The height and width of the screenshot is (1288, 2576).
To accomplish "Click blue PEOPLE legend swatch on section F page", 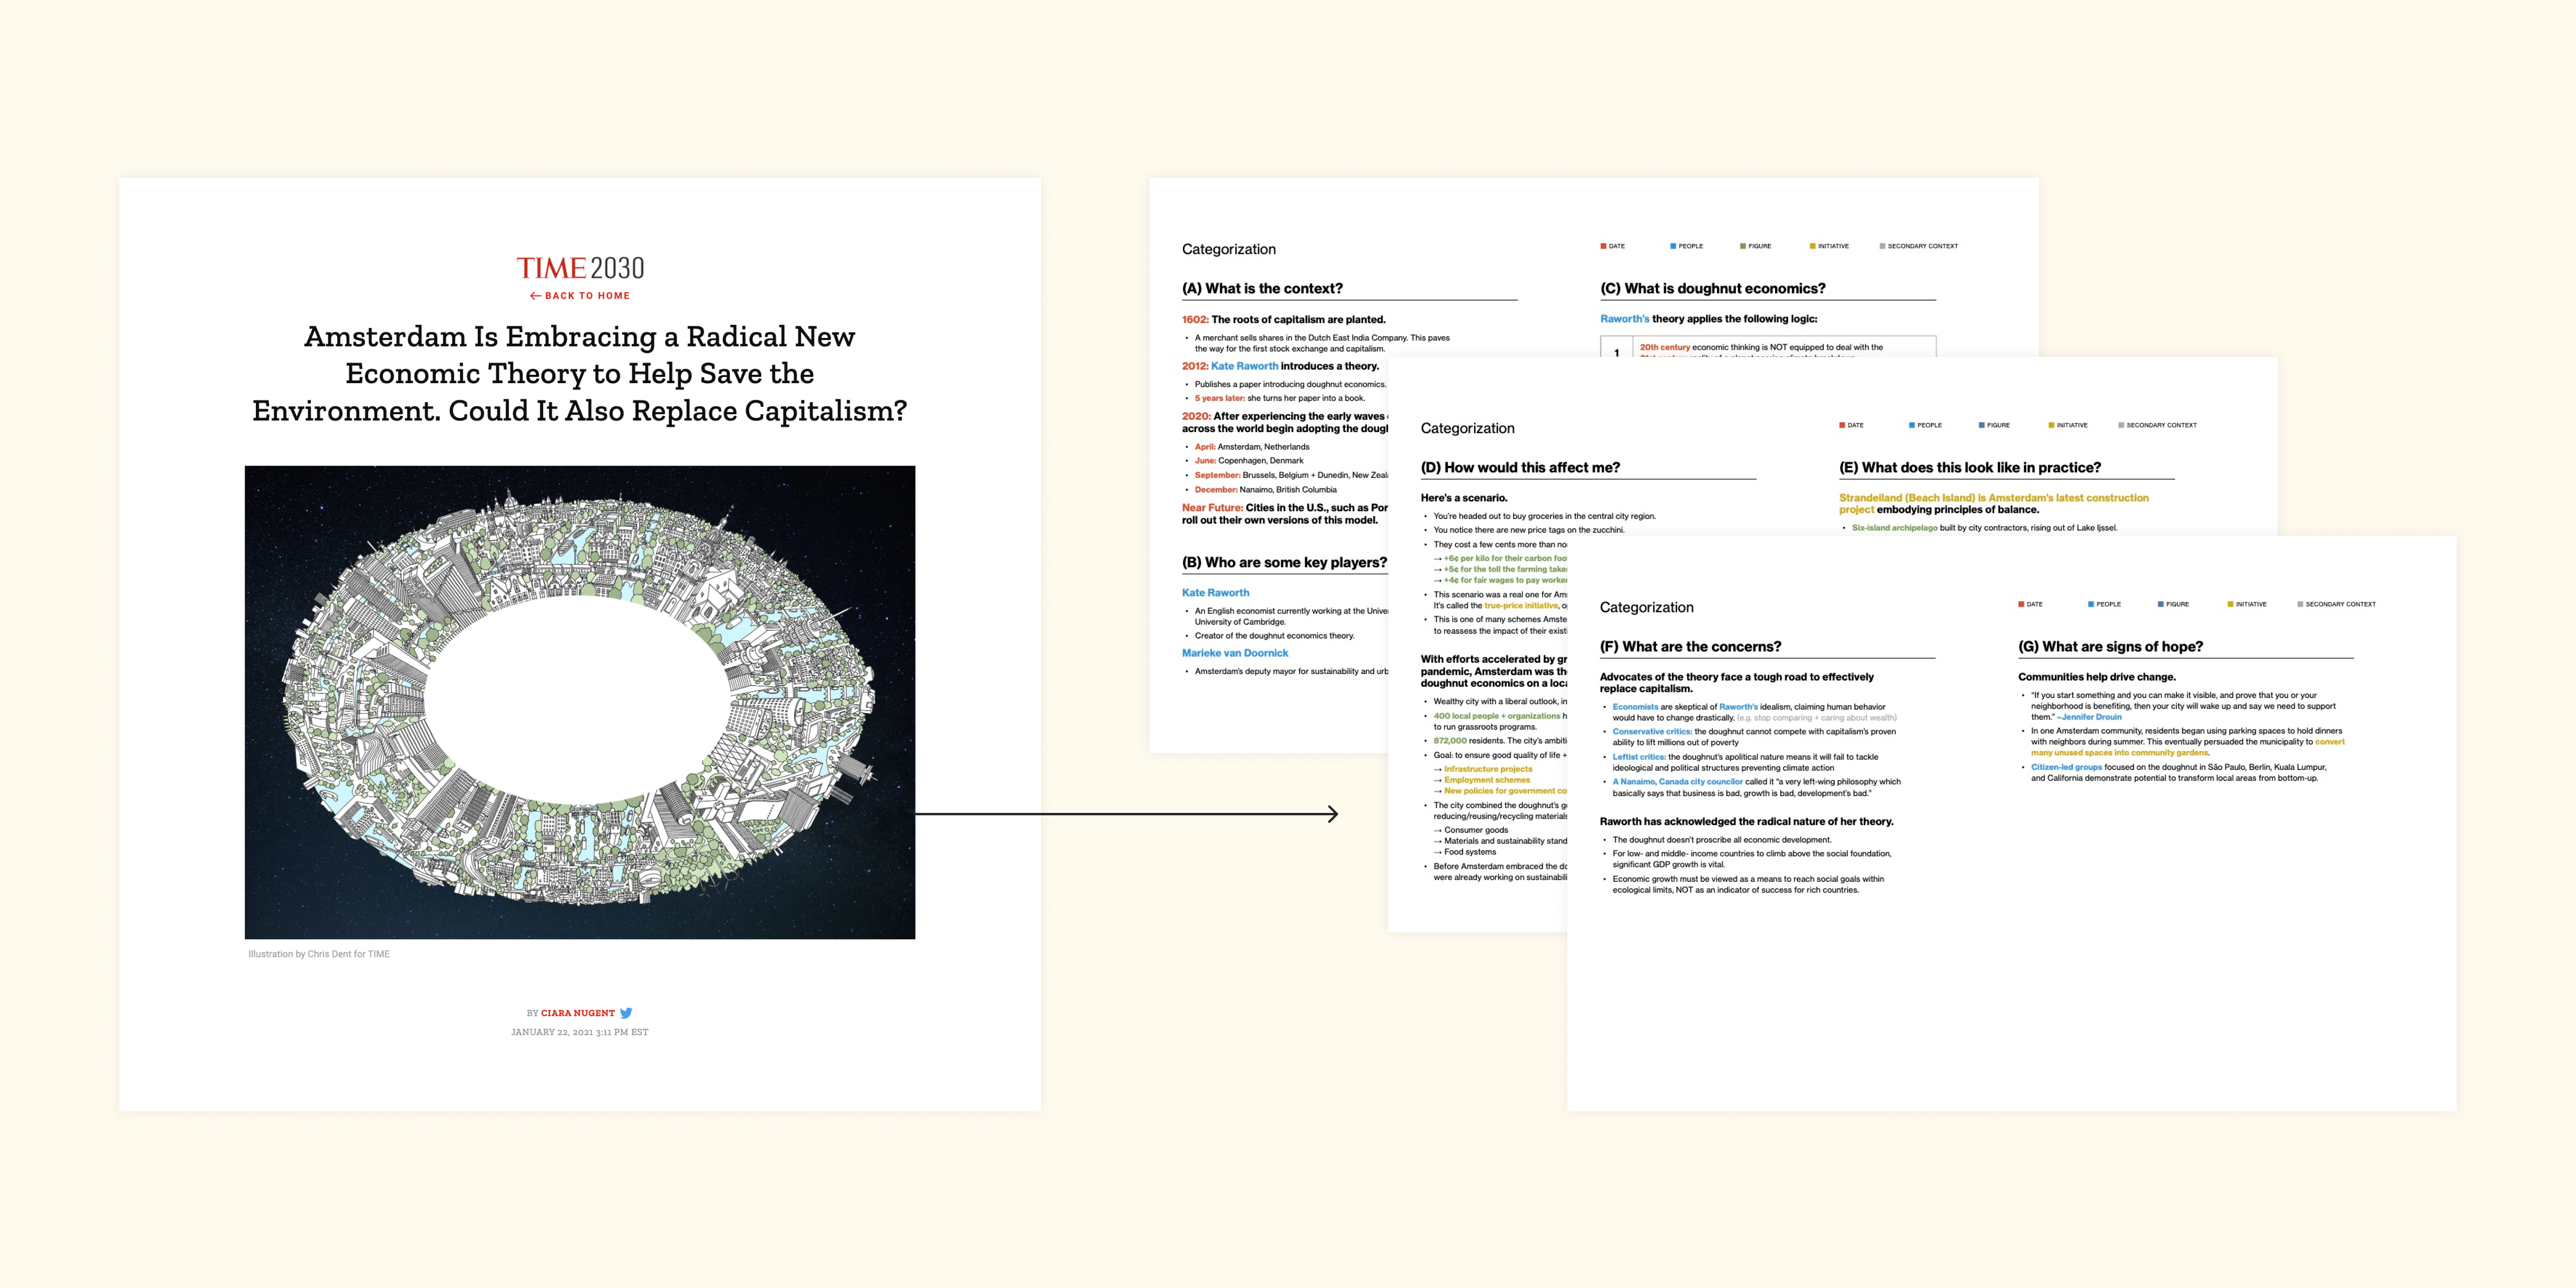I will click(x=2091, y=604).
